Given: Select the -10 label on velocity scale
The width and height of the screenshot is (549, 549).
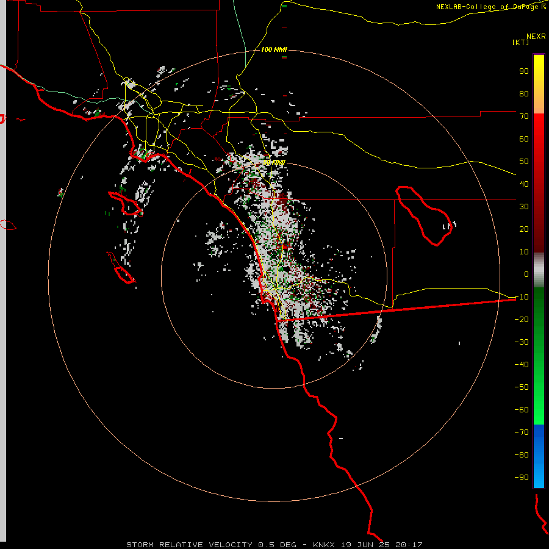Looking at the screenshot, I should [x=522, y=297].
